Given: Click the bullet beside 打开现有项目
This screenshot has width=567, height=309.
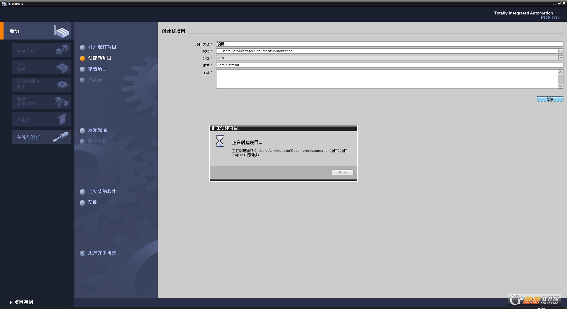Looking at the screenshot, I should [x=82, y=47].
